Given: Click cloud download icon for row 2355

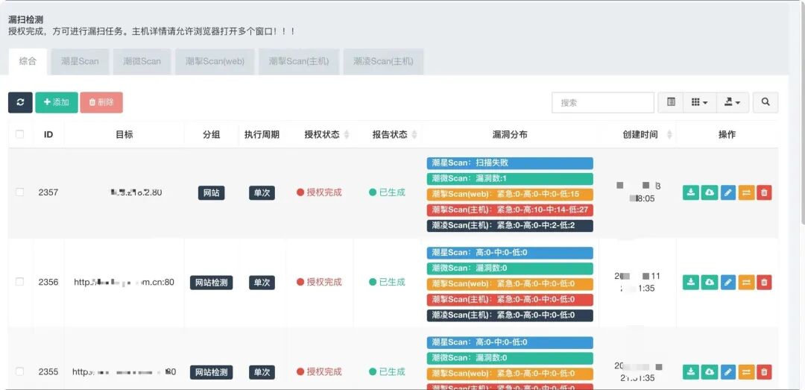Looking at the screenshot, I should pos(710,372).
